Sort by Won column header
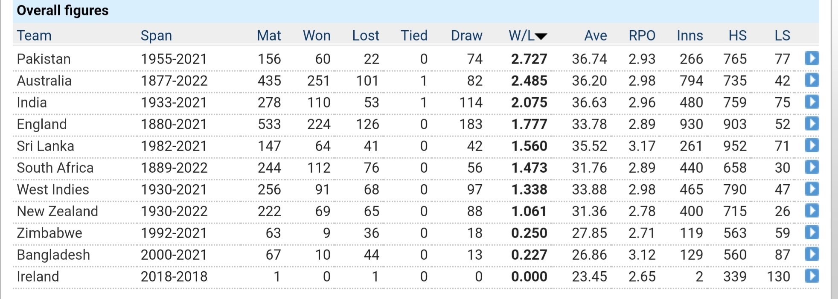Screen dimensions: 838x299 [x=317, y=35]
